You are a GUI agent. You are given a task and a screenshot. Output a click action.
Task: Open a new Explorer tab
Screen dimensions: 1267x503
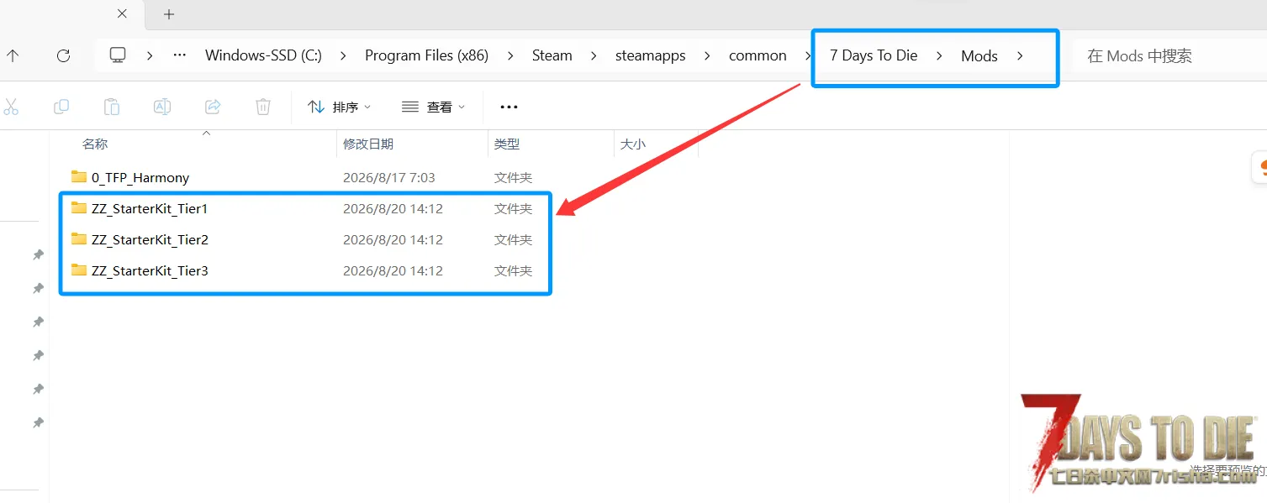pyautogui.click(x=169, y=14)
